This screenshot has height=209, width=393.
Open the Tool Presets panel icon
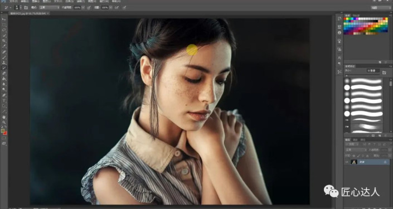339,72
